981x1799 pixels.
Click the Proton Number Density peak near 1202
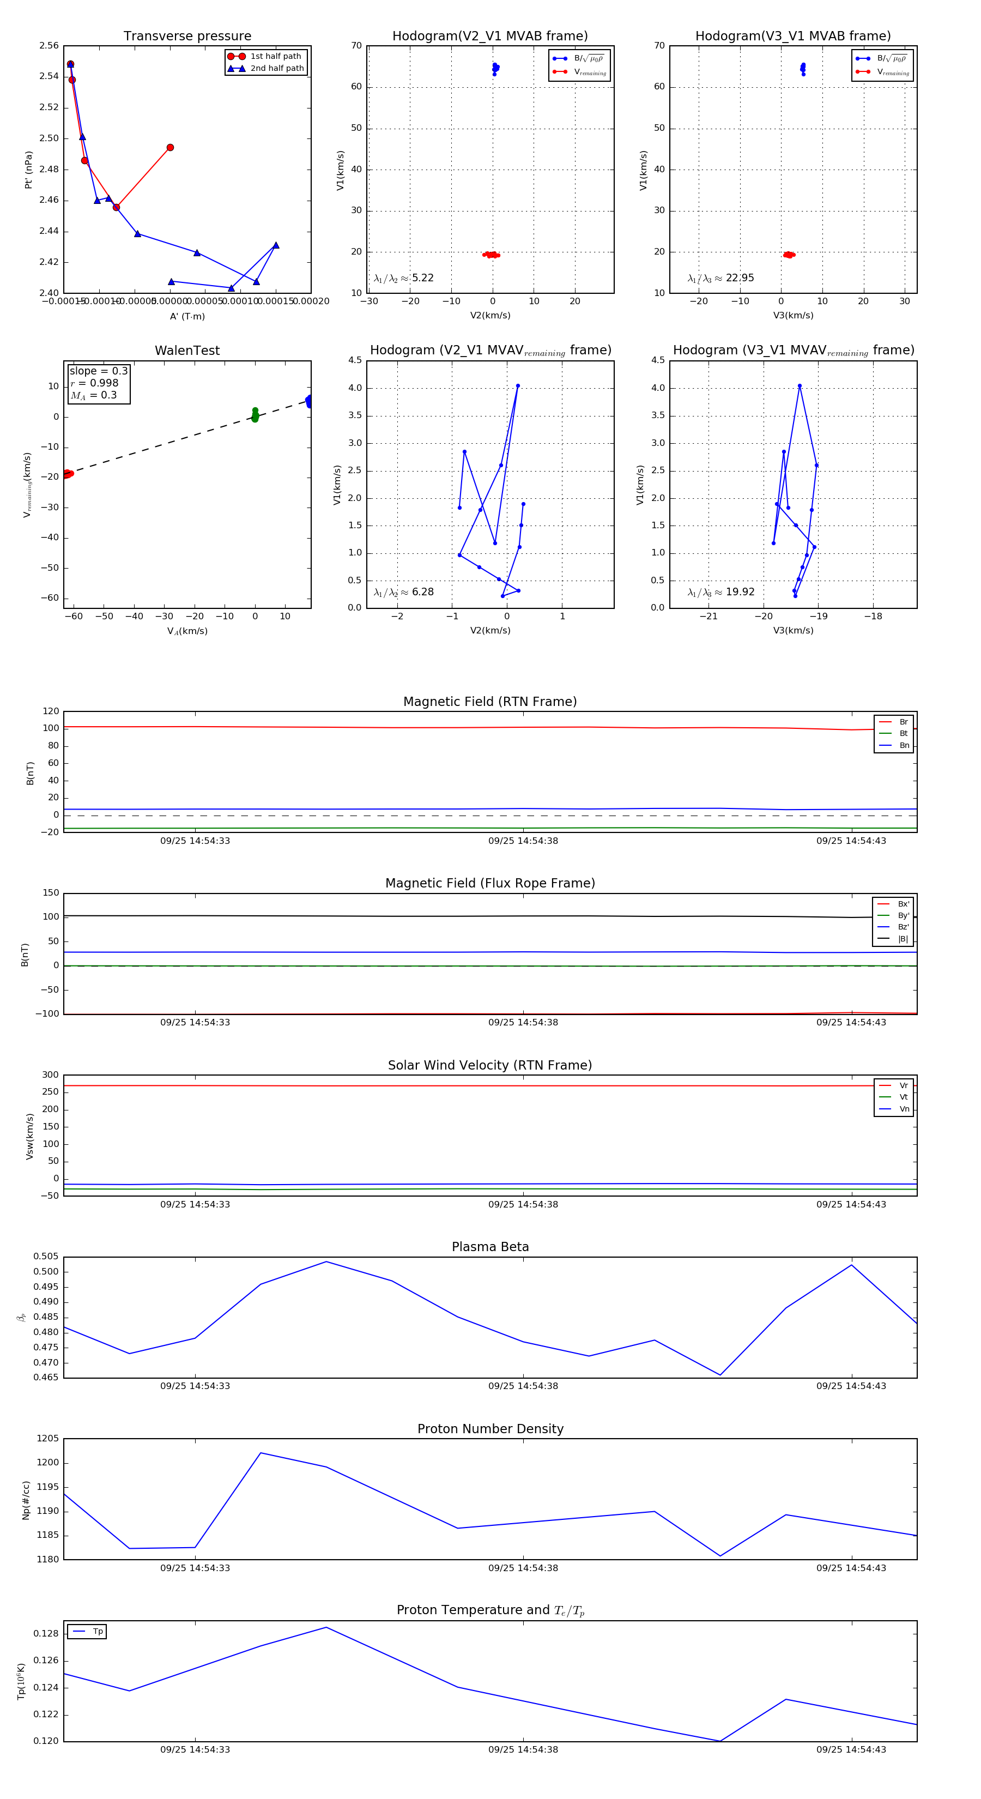click(261, 1453)
